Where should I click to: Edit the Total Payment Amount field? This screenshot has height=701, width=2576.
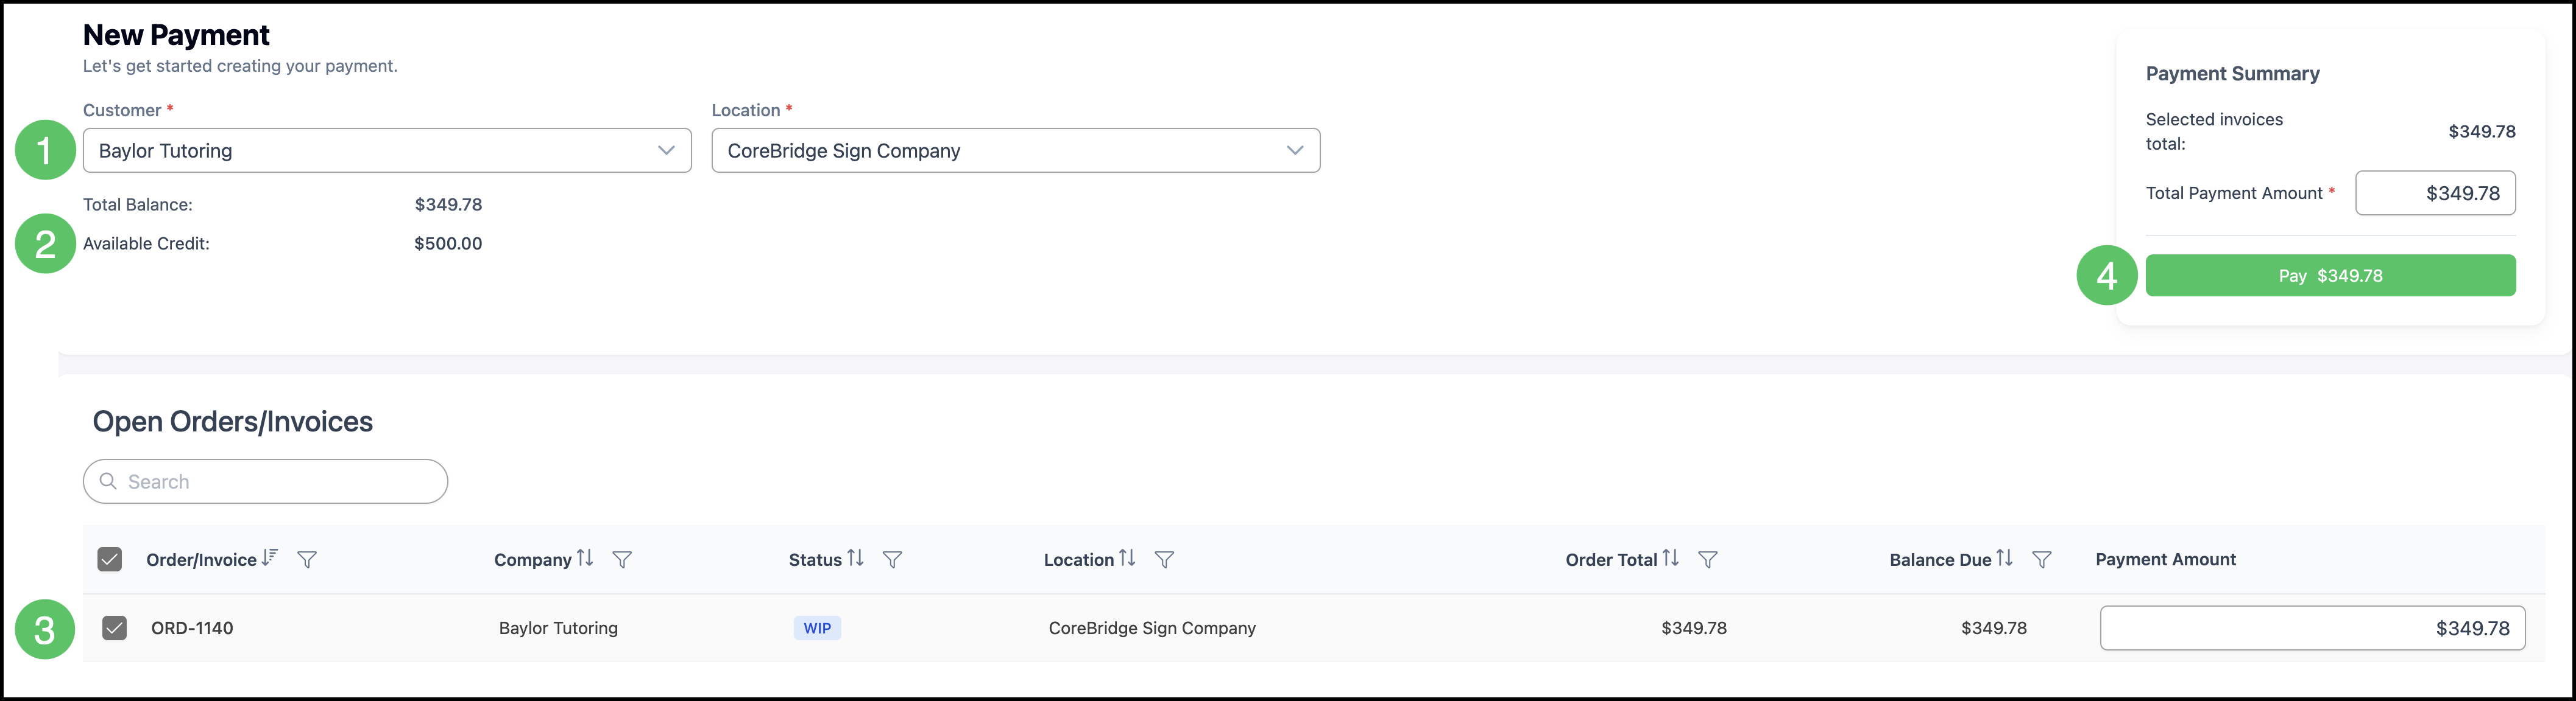(x=2435, y=193)
